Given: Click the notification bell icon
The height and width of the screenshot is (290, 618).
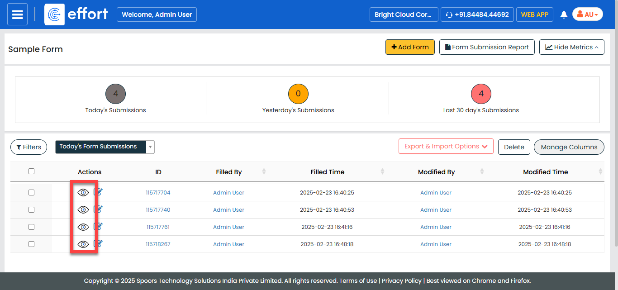Looking at the screenshot, I should [564, 14].
